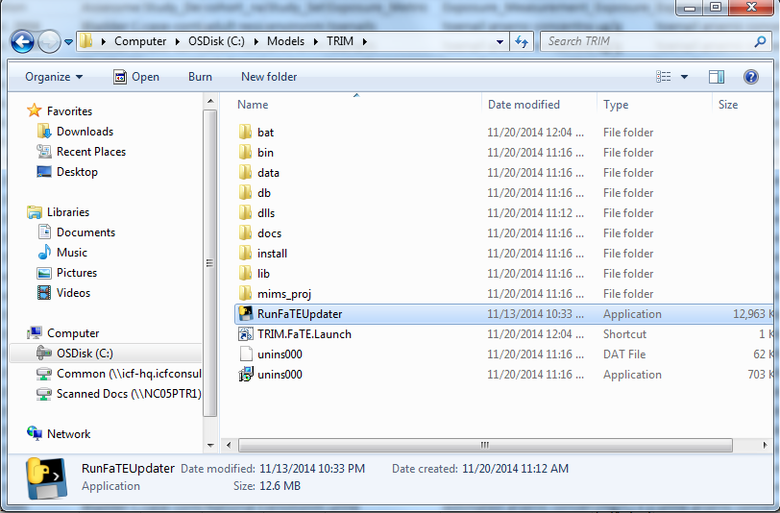The height and width of the screenshot is (513, 780).
Task: Click the Burn toolbar button
Action: coord(200,77)
